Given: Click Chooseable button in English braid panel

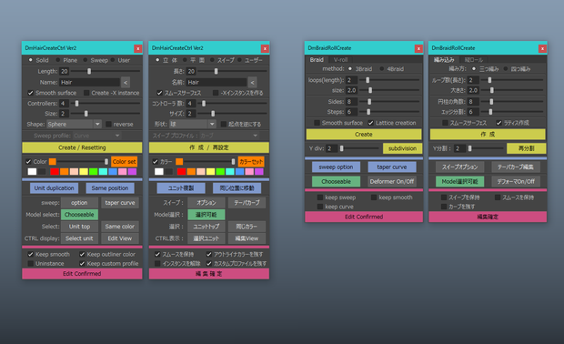Looking at the screenshot, I should 336,181.
